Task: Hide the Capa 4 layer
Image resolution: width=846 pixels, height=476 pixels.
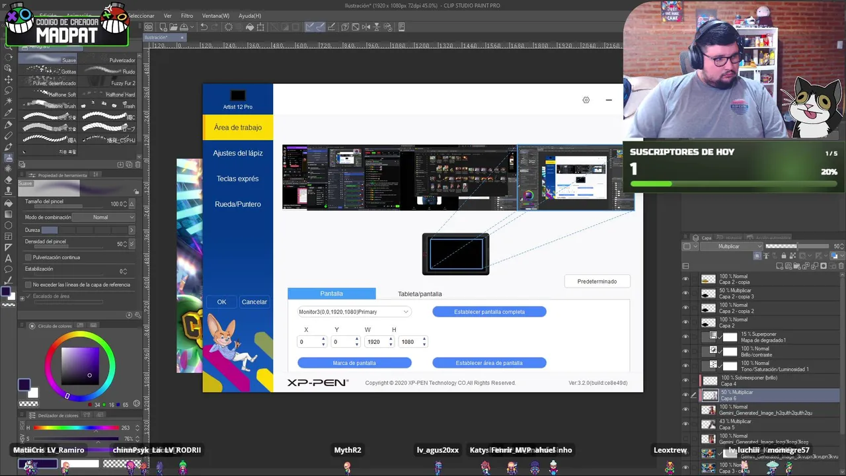Action: pyautogui.click(x=685, y=381)
